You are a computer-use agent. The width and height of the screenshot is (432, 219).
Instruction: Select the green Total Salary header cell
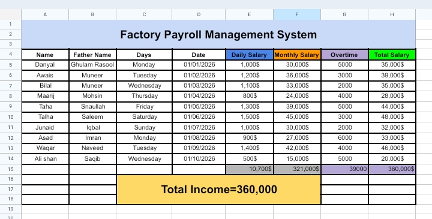point(392,55)
